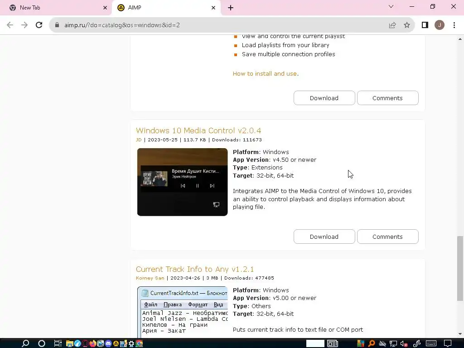The width and height of the screenshot is (464, 348).
Task: Open How to install and use link
Action: point(265,74)
